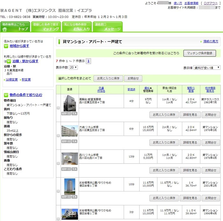The image size is (223, 221).
Task: Click the green arrow icon beside 物件の条件で絞り込む
Action: (x=6, y=95)
